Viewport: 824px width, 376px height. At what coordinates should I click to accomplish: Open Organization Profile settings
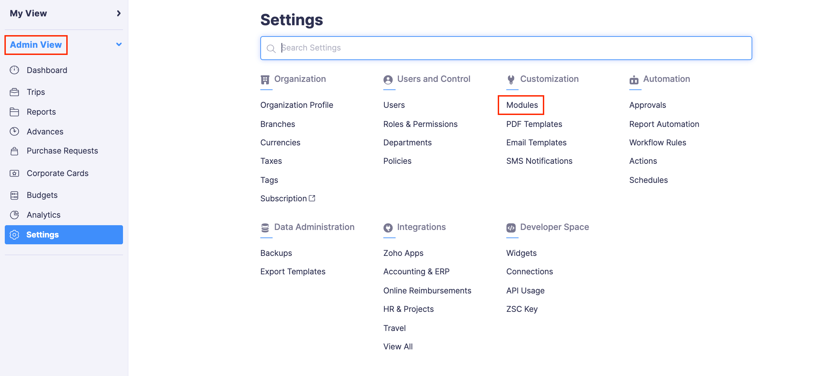297,105
